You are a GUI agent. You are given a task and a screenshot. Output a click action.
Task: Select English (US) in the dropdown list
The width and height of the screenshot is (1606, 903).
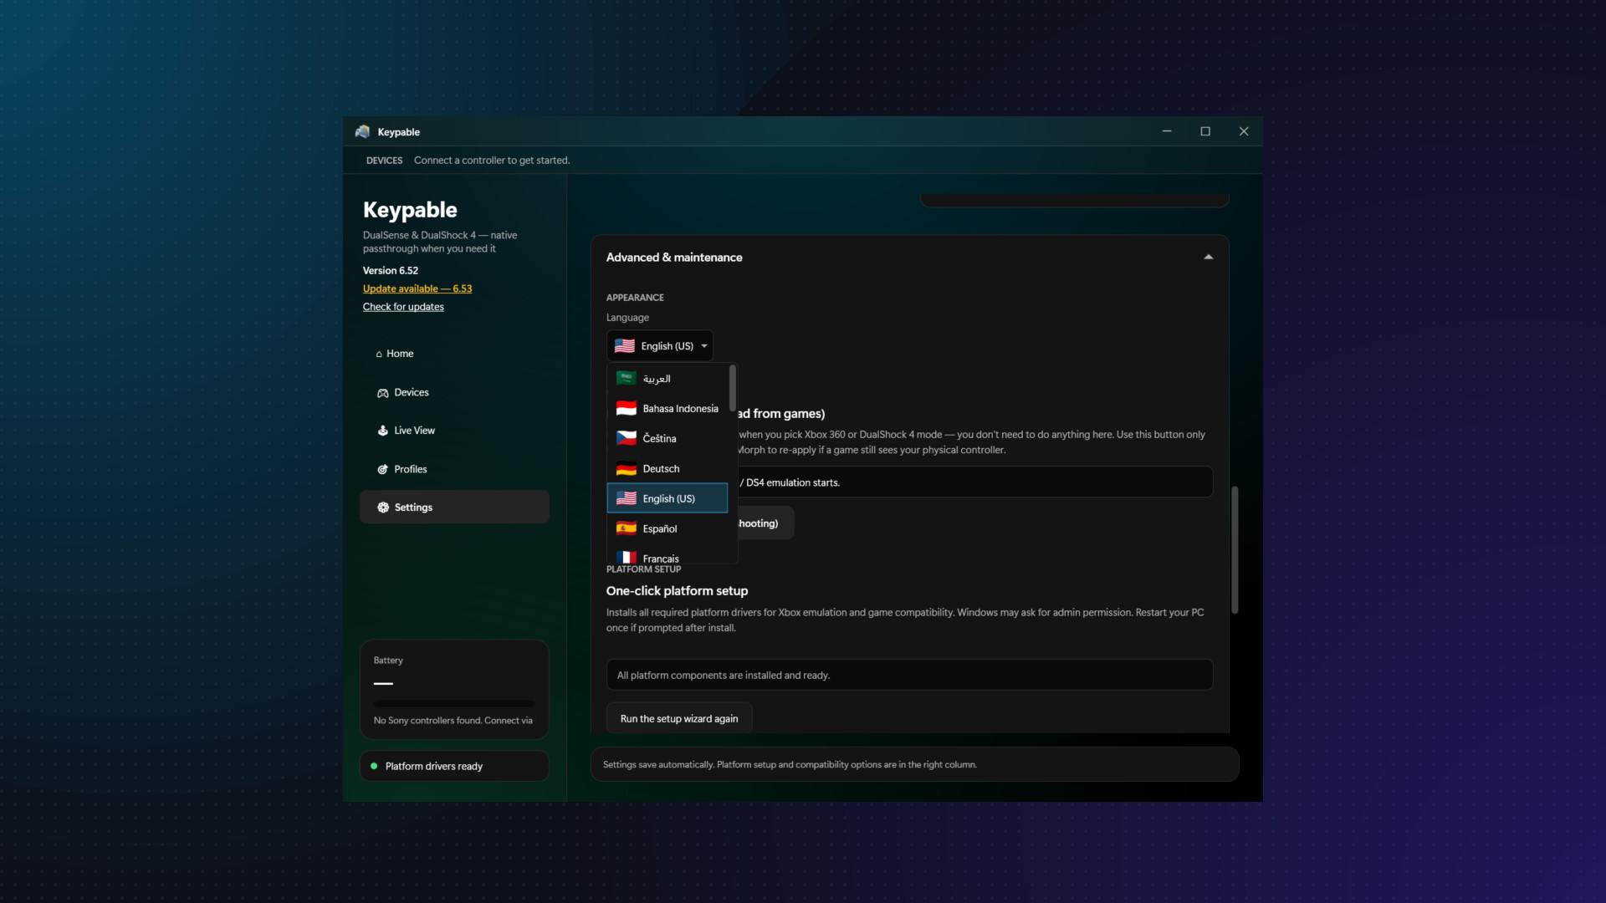tap(667, 498)
